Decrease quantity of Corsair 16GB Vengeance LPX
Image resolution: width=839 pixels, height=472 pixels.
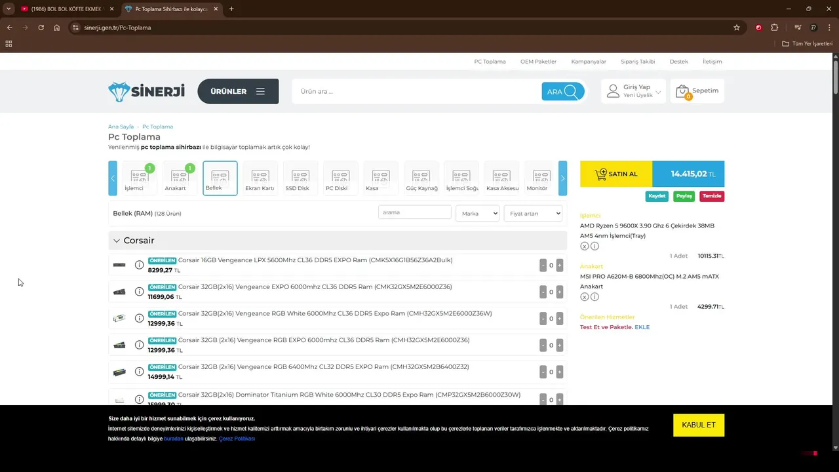click(x=543, y=265)
